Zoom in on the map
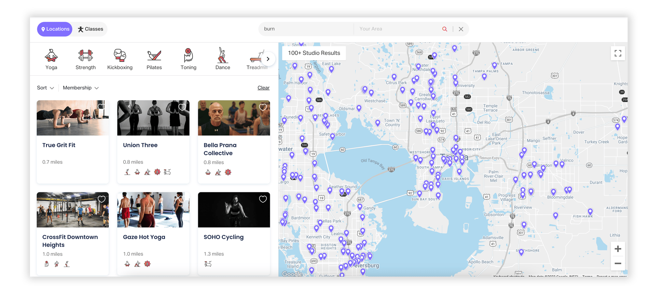The image size is (651, 291). (618, 249)
